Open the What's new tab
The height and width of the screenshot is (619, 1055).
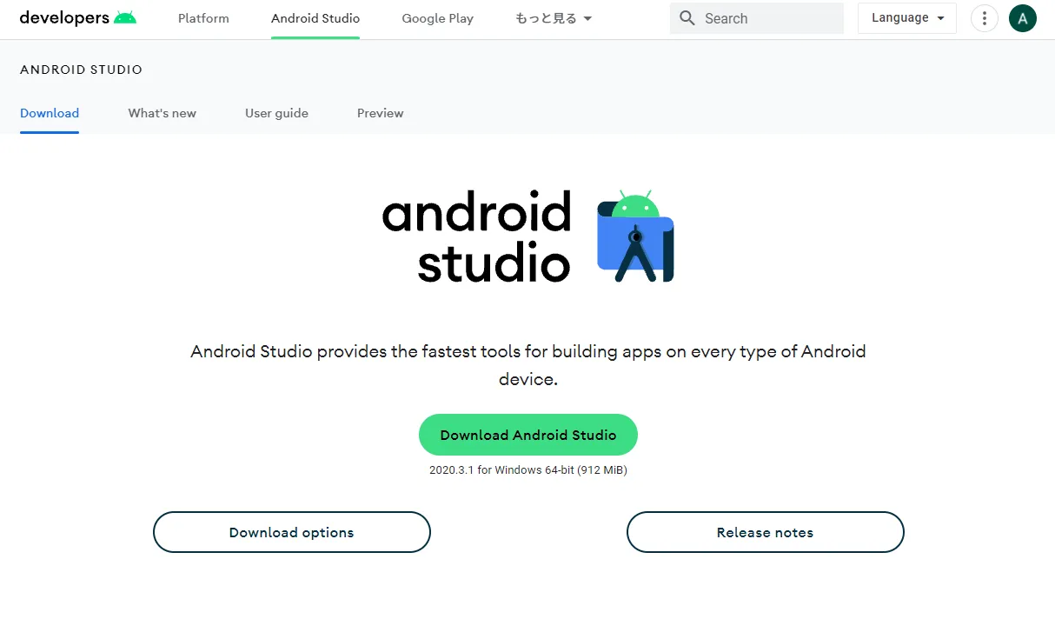[162, 113]
